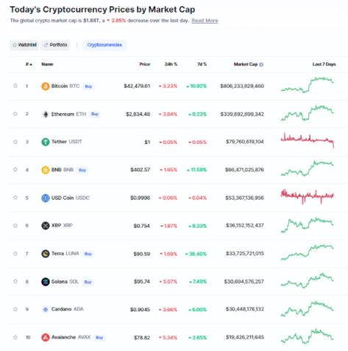Sort the table by Price column
Viewport: 348px width, 351px height.
coord(145,64)
